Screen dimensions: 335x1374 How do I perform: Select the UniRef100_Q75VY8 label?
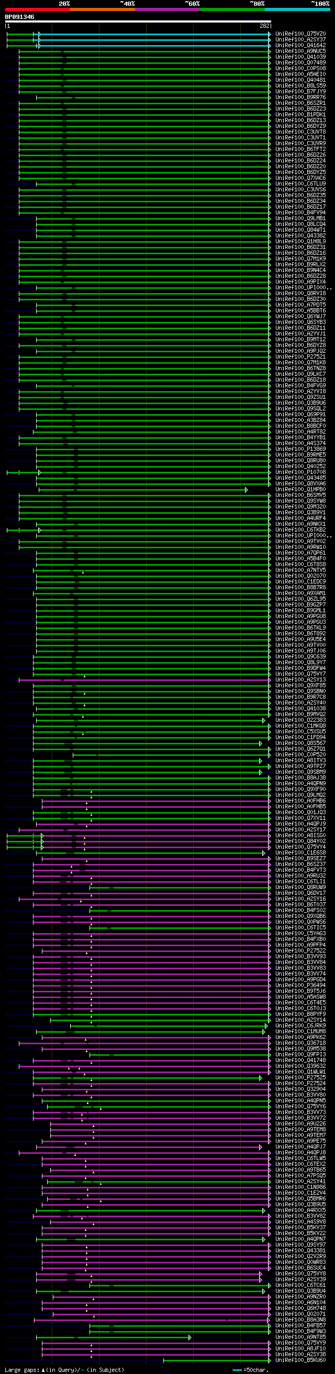pos(300,1273)
